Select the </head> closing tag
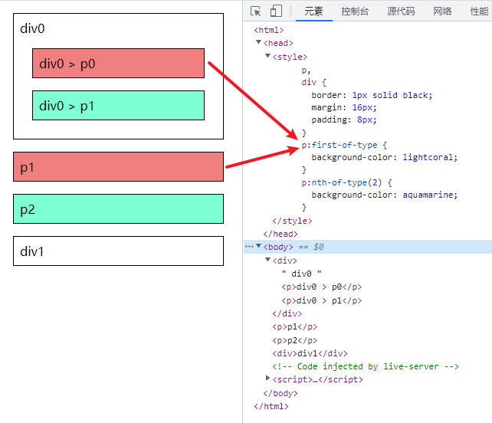The width and height of the screenshot is (492, 423). pos(280,234)
